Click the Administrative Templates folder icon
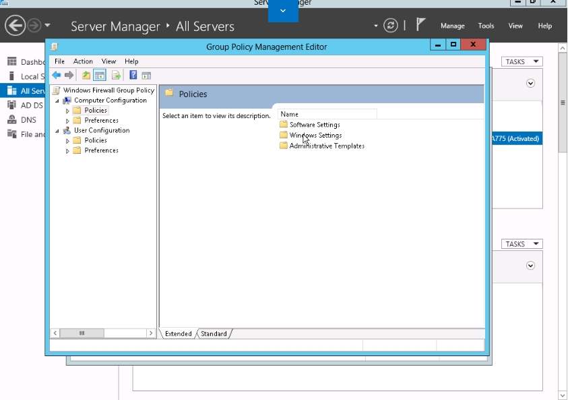The width and height of the screenshot is (568, 400). [284, 146]
